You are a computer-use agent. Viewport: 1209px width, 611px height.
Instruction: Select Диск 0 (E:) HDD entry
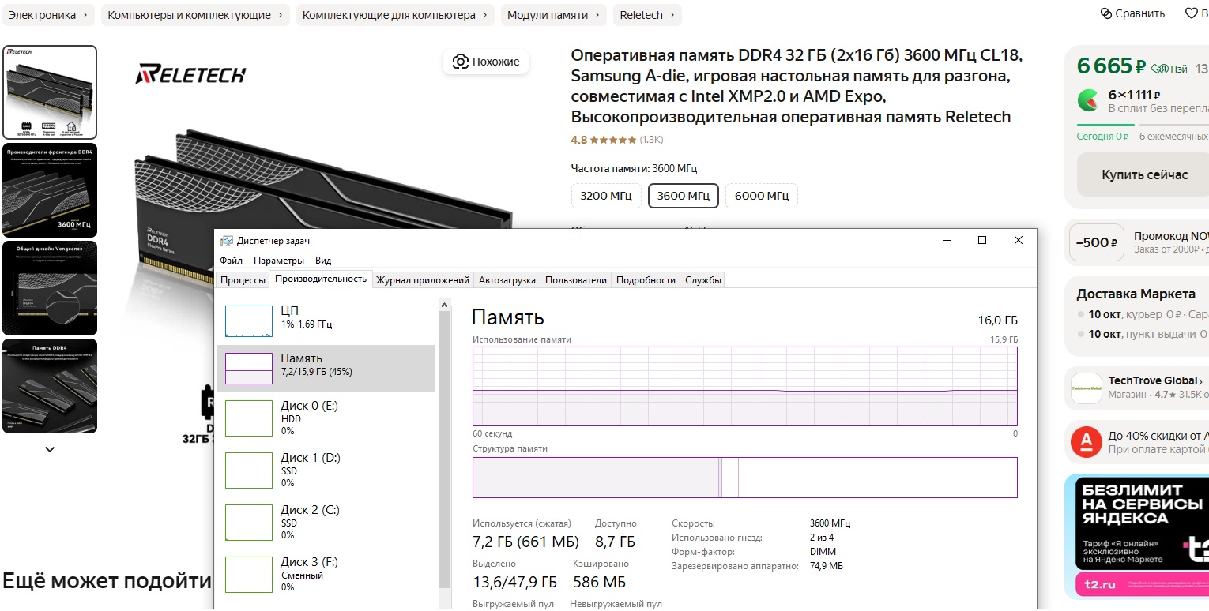(326, 418)
